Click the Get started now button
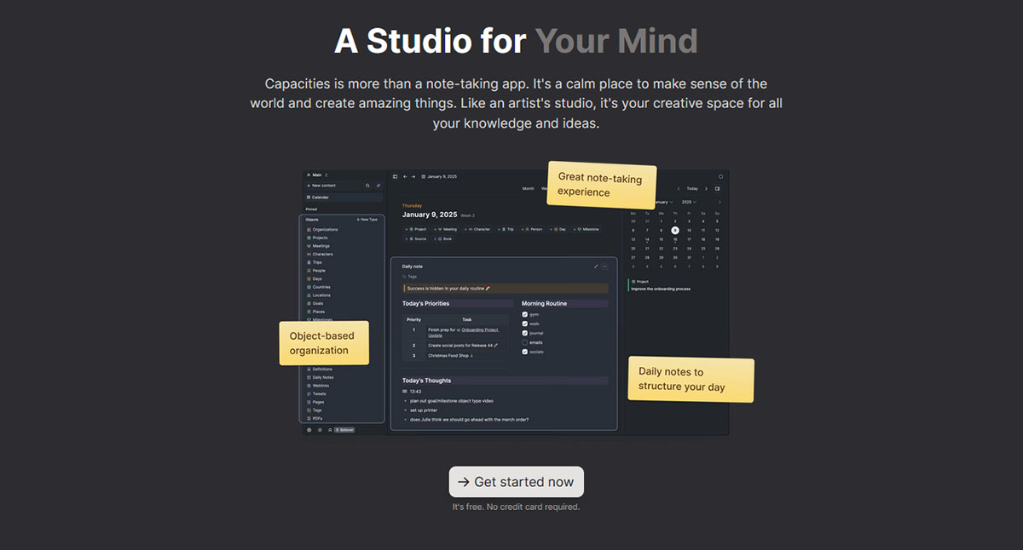Viewport: 1023px width, 550px height. click(516, 482)
